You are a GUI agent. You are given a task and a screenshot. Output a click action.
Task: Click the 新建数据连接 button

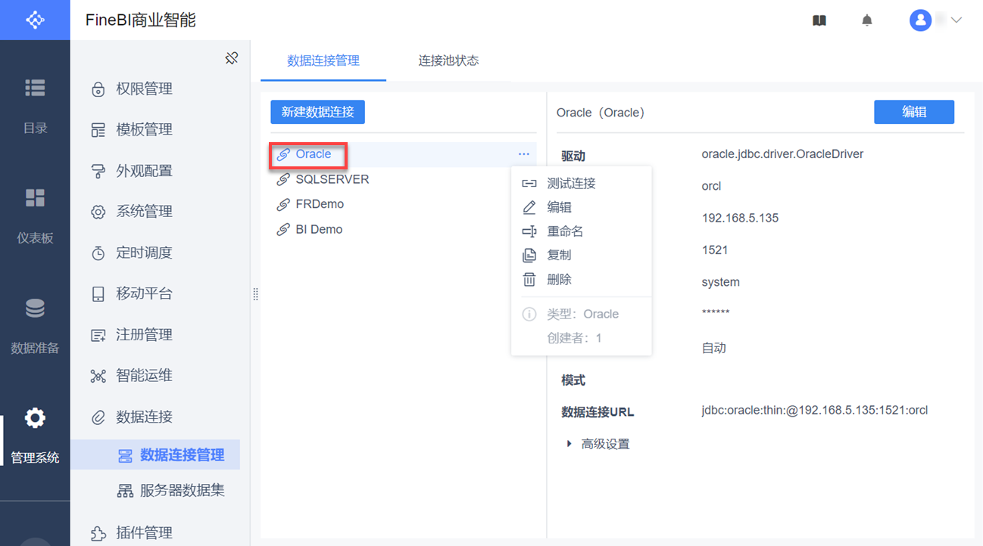coord(318,112)
